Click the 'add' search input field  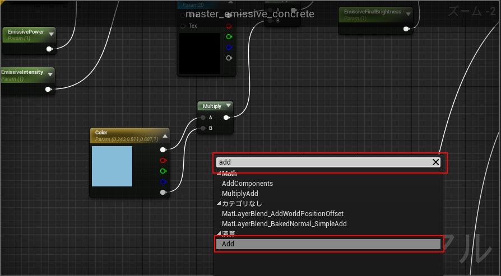coord(328,162)
